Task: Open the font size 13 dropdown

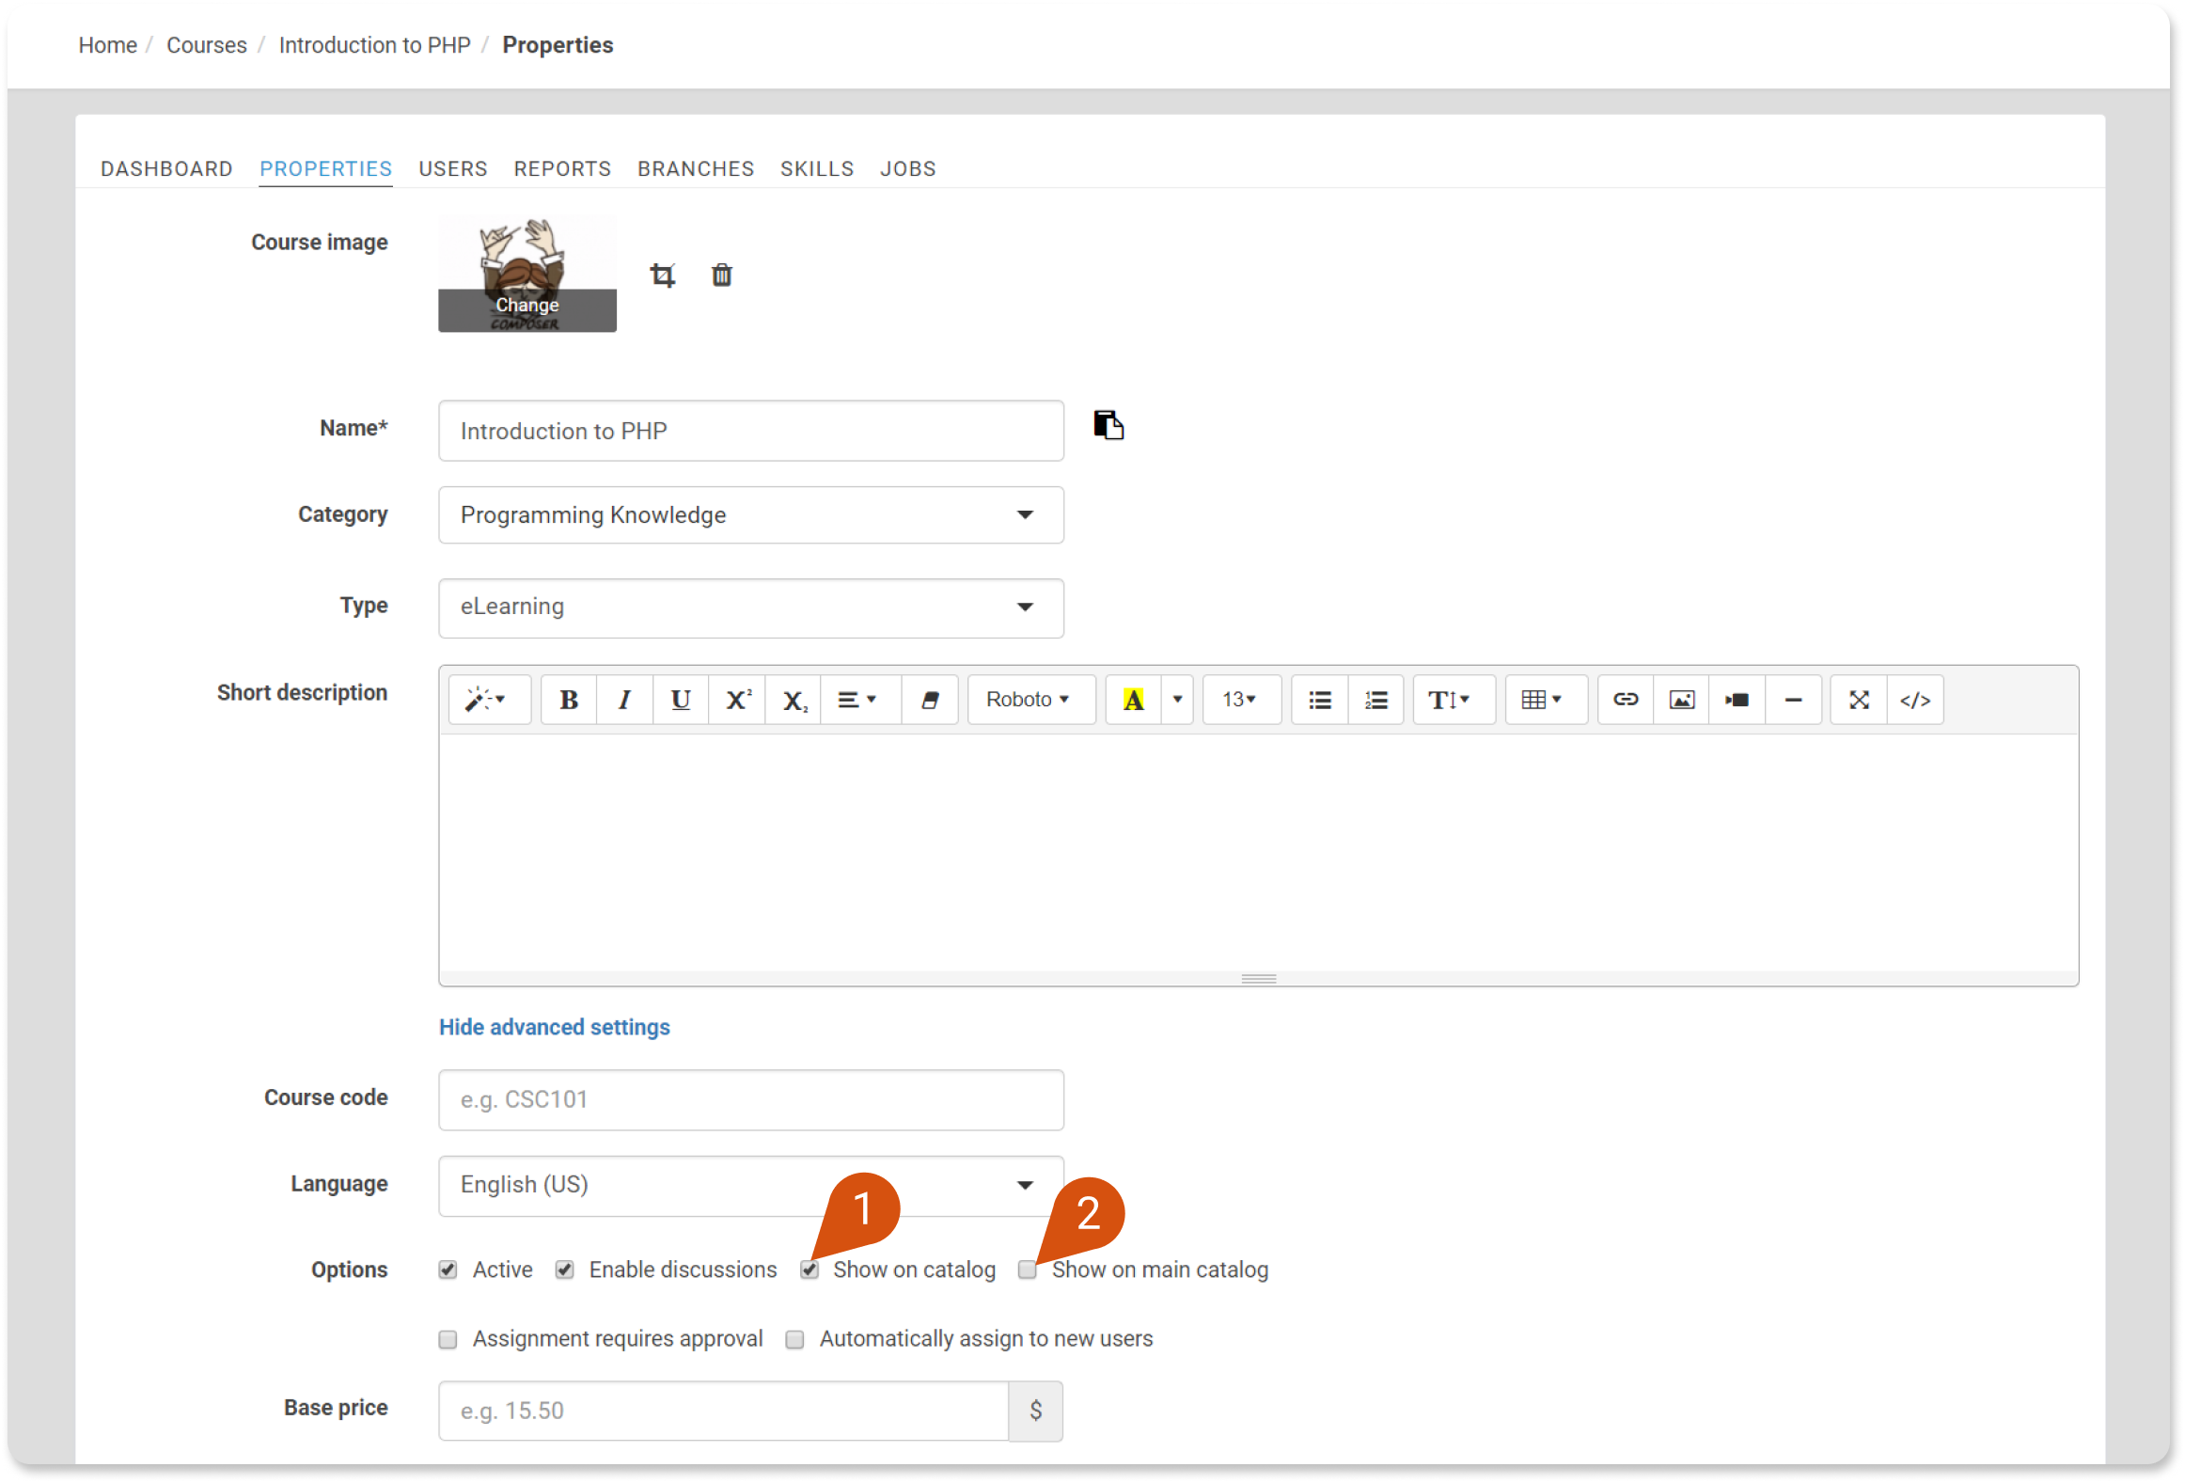Action: [1241, 700]
